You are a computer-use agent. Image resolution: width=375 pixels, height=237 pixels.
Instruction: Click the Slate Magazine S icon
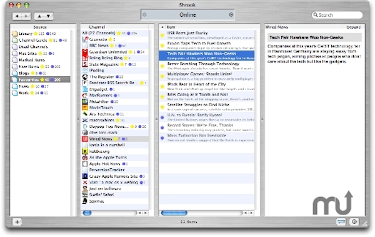pos(85,64)
